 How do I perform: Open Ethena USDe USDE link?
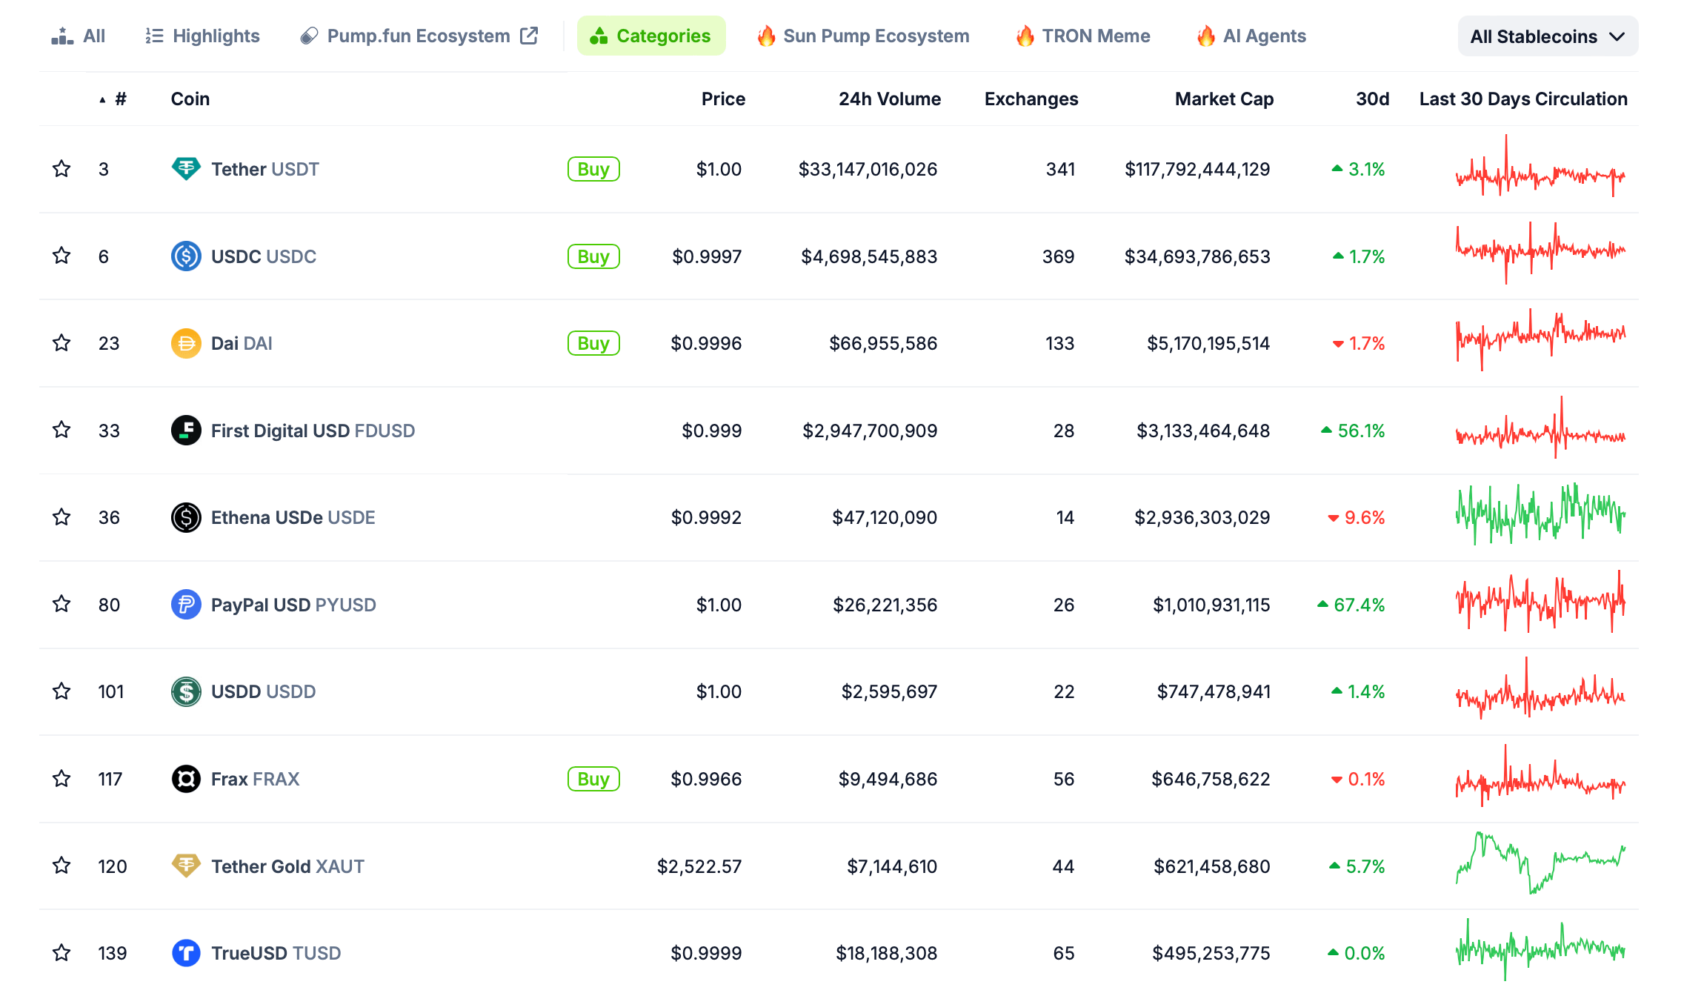pyautogui.click(x=293, y=517)
